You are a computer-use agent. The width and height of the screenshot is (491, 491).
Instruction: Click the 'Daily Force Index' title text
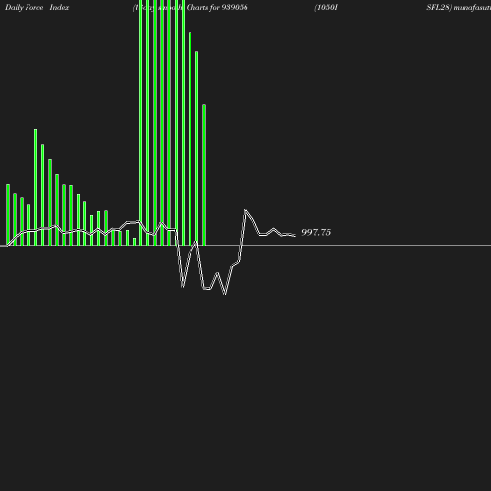(x=37, y=8)
